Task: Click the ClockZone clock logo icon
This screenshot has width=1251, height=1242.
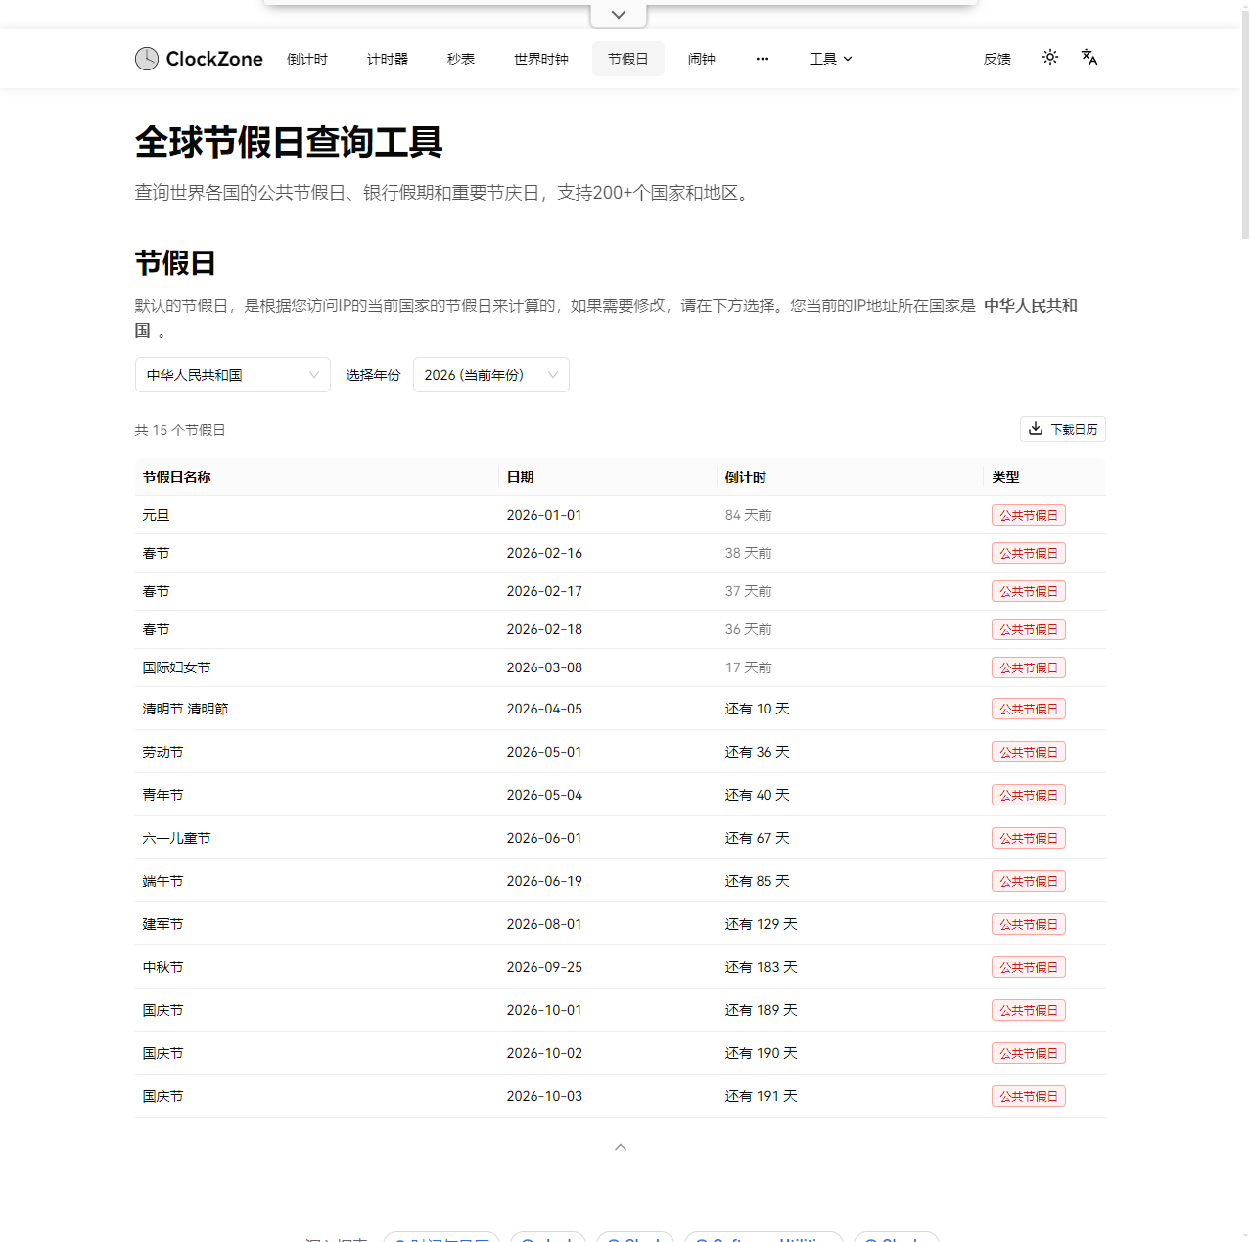Action: point(146,59)
